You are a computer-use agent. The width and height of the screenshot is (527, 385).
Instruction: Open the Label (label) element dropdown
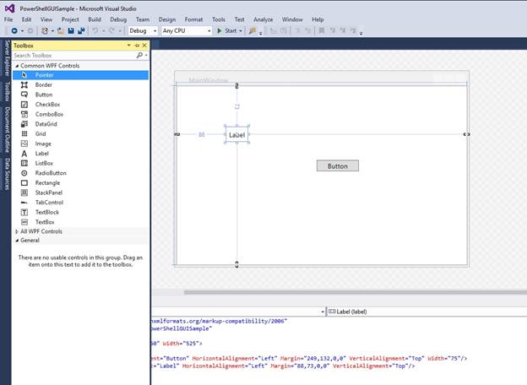[426, 312]
